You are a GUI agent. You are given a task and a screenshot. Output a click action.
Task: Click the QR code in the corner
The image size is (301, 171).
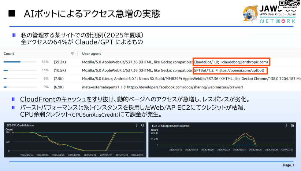[x=290, y=3]
